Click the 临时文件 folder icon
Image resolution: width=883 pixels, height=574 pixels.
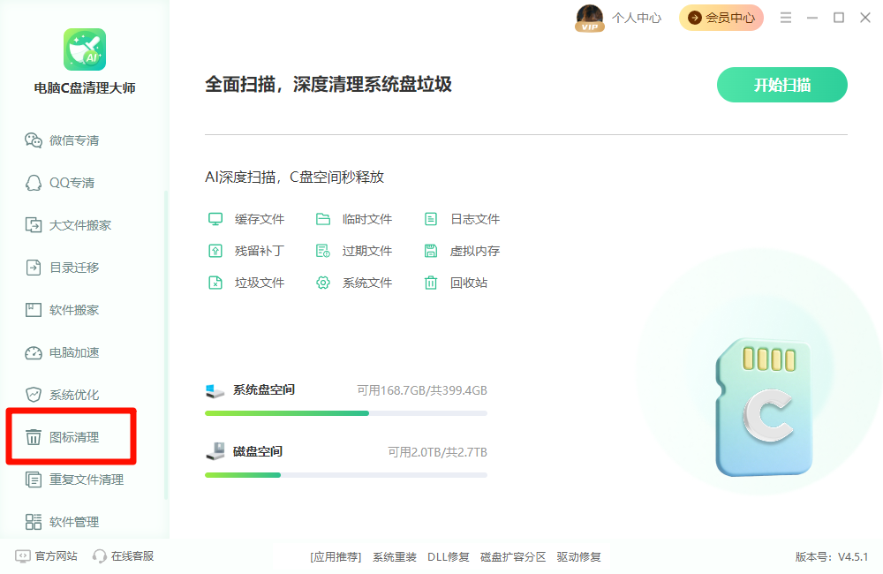(x=322, y=219)
